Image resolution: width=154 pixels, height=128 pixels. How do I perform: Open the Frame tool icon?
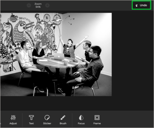(x=97, y=117)
